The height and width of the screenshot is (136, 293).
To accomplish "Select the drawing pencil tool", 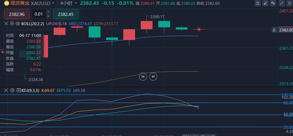I will 265,3.
